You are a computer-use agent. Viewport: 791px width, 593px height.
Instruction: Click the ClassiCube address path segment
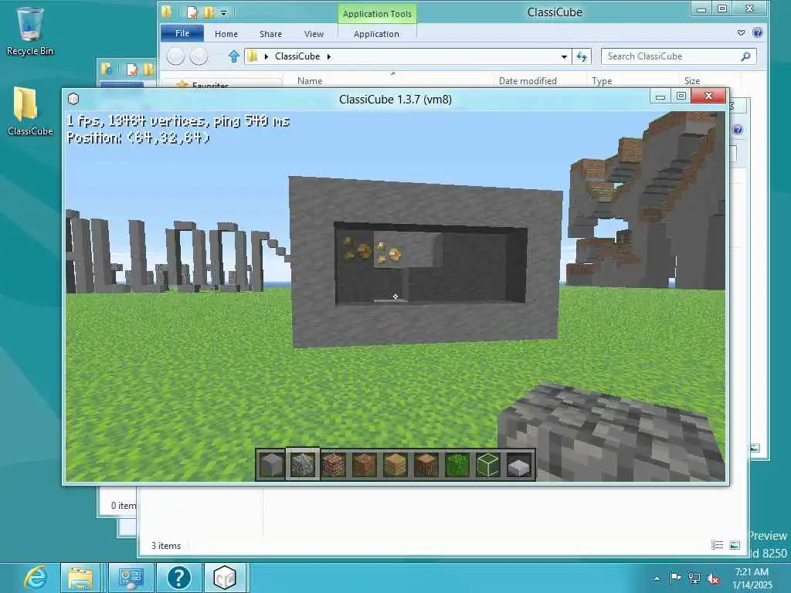coord(297,56)
